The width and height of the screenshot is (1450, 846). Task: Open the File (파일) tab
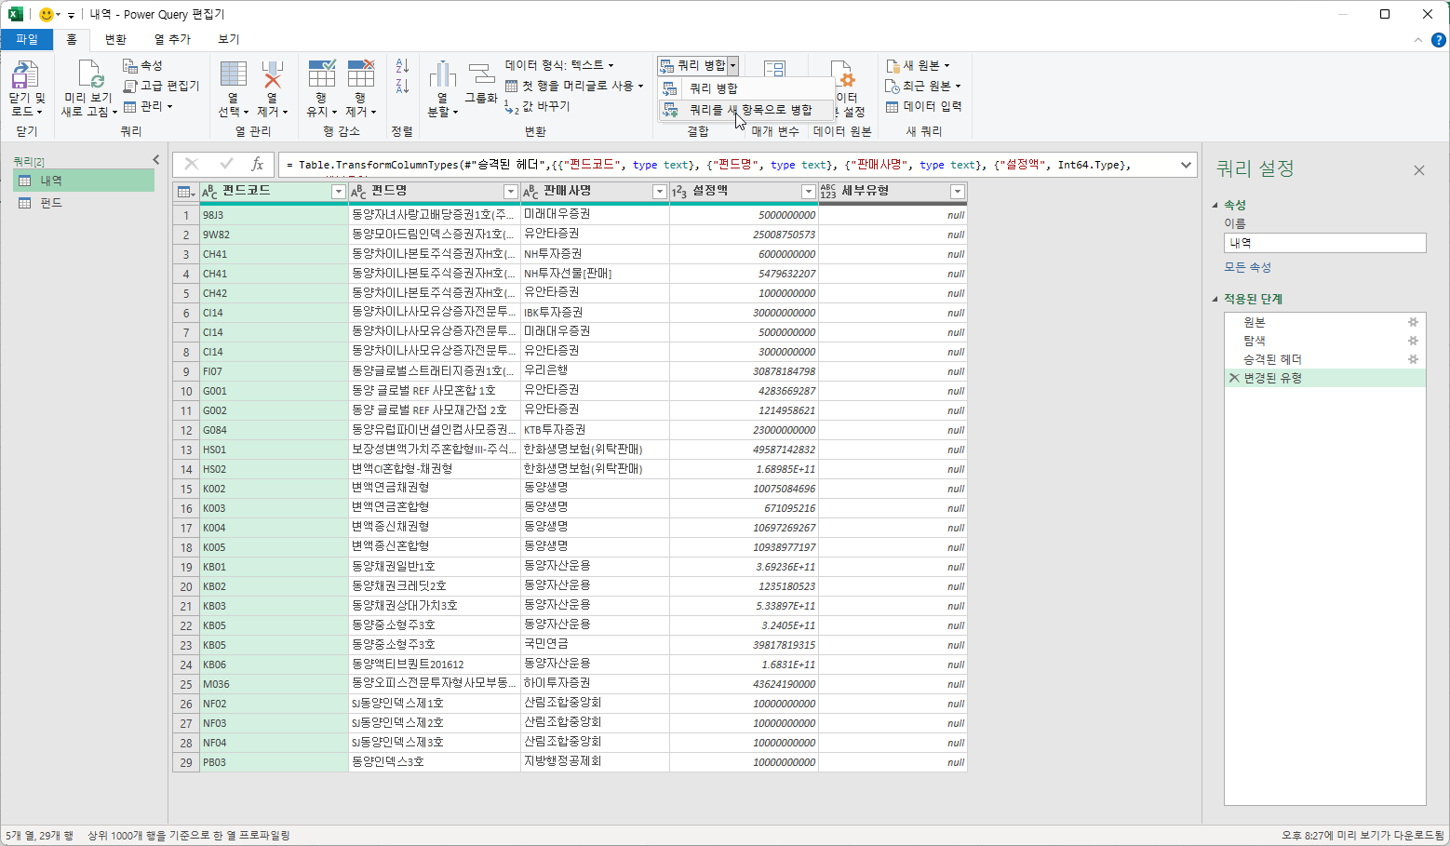click(26, 39)
